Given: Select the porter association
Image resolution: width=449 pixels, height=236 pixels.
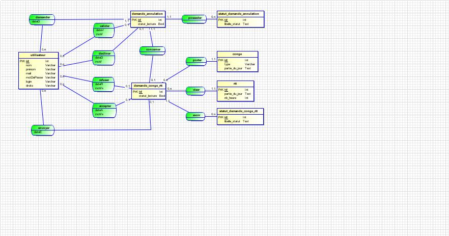Looking at the screenshot, I should (x=196, y=61).
